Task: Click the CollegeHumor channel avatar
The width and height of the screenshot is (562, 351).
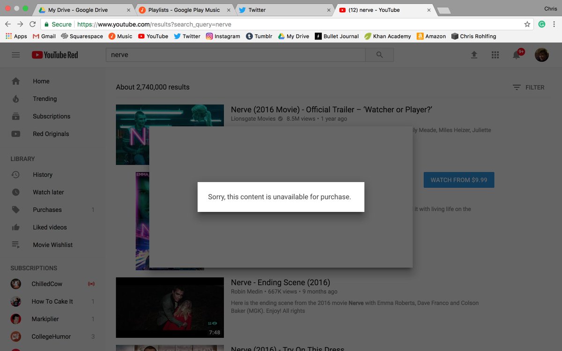Action: pyautogui.click(x=16, y=336)
